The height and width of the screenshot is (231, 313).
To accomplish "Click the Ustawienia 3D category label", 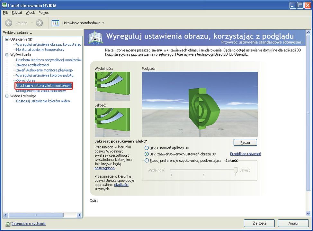I will pos(21,39).
